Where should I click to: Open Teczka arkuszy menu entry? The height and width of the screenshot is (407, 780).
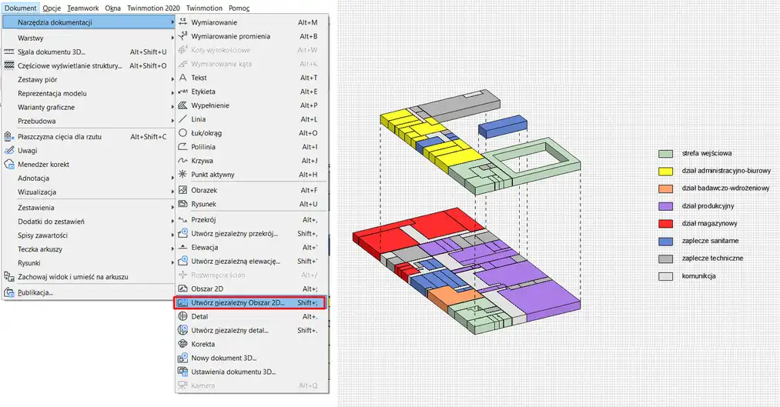[88, 249]
